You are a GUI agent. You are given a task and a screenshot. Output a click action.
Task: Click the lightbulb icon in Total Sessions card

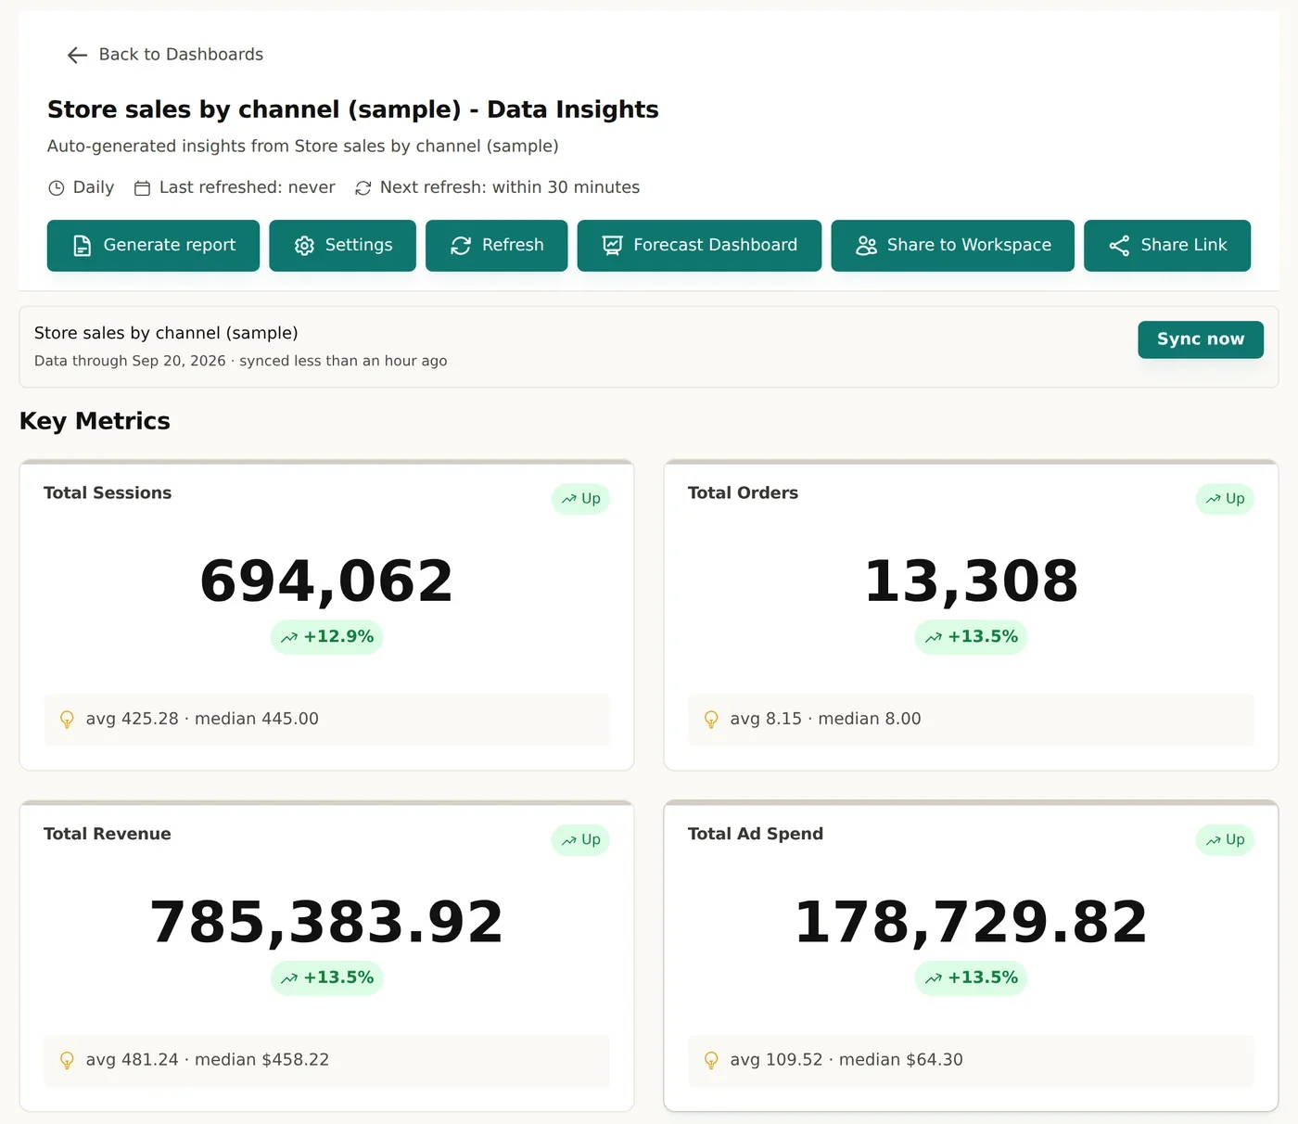click(67, 720)
